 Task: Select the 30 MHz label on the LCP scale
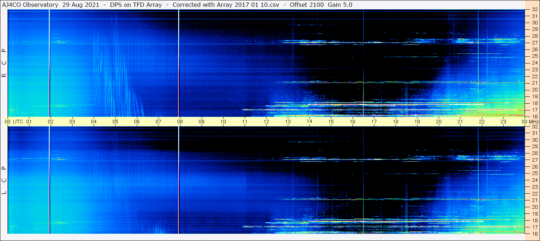pos(534,140)
